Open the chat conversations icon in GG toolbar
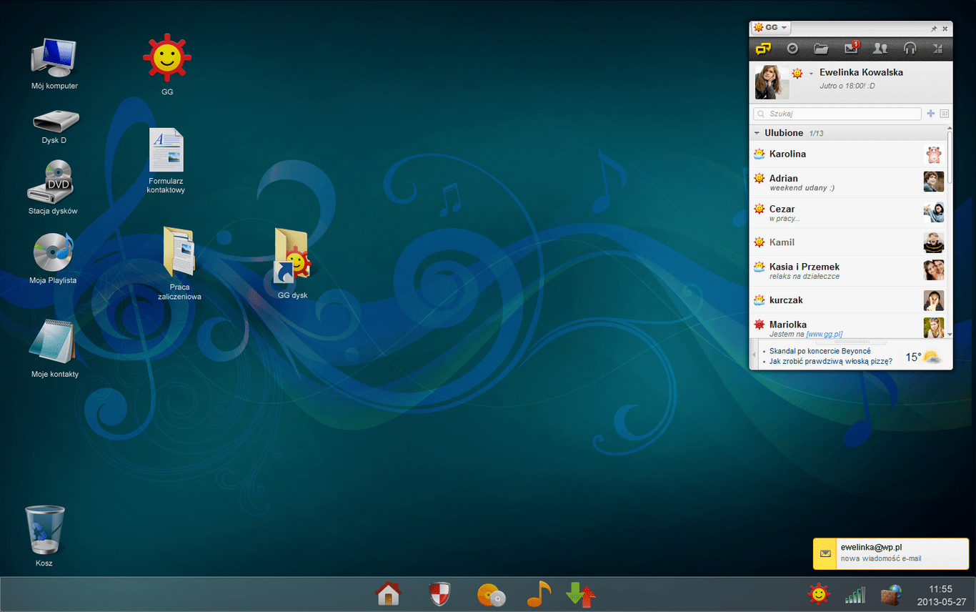 tap(763, 49)
